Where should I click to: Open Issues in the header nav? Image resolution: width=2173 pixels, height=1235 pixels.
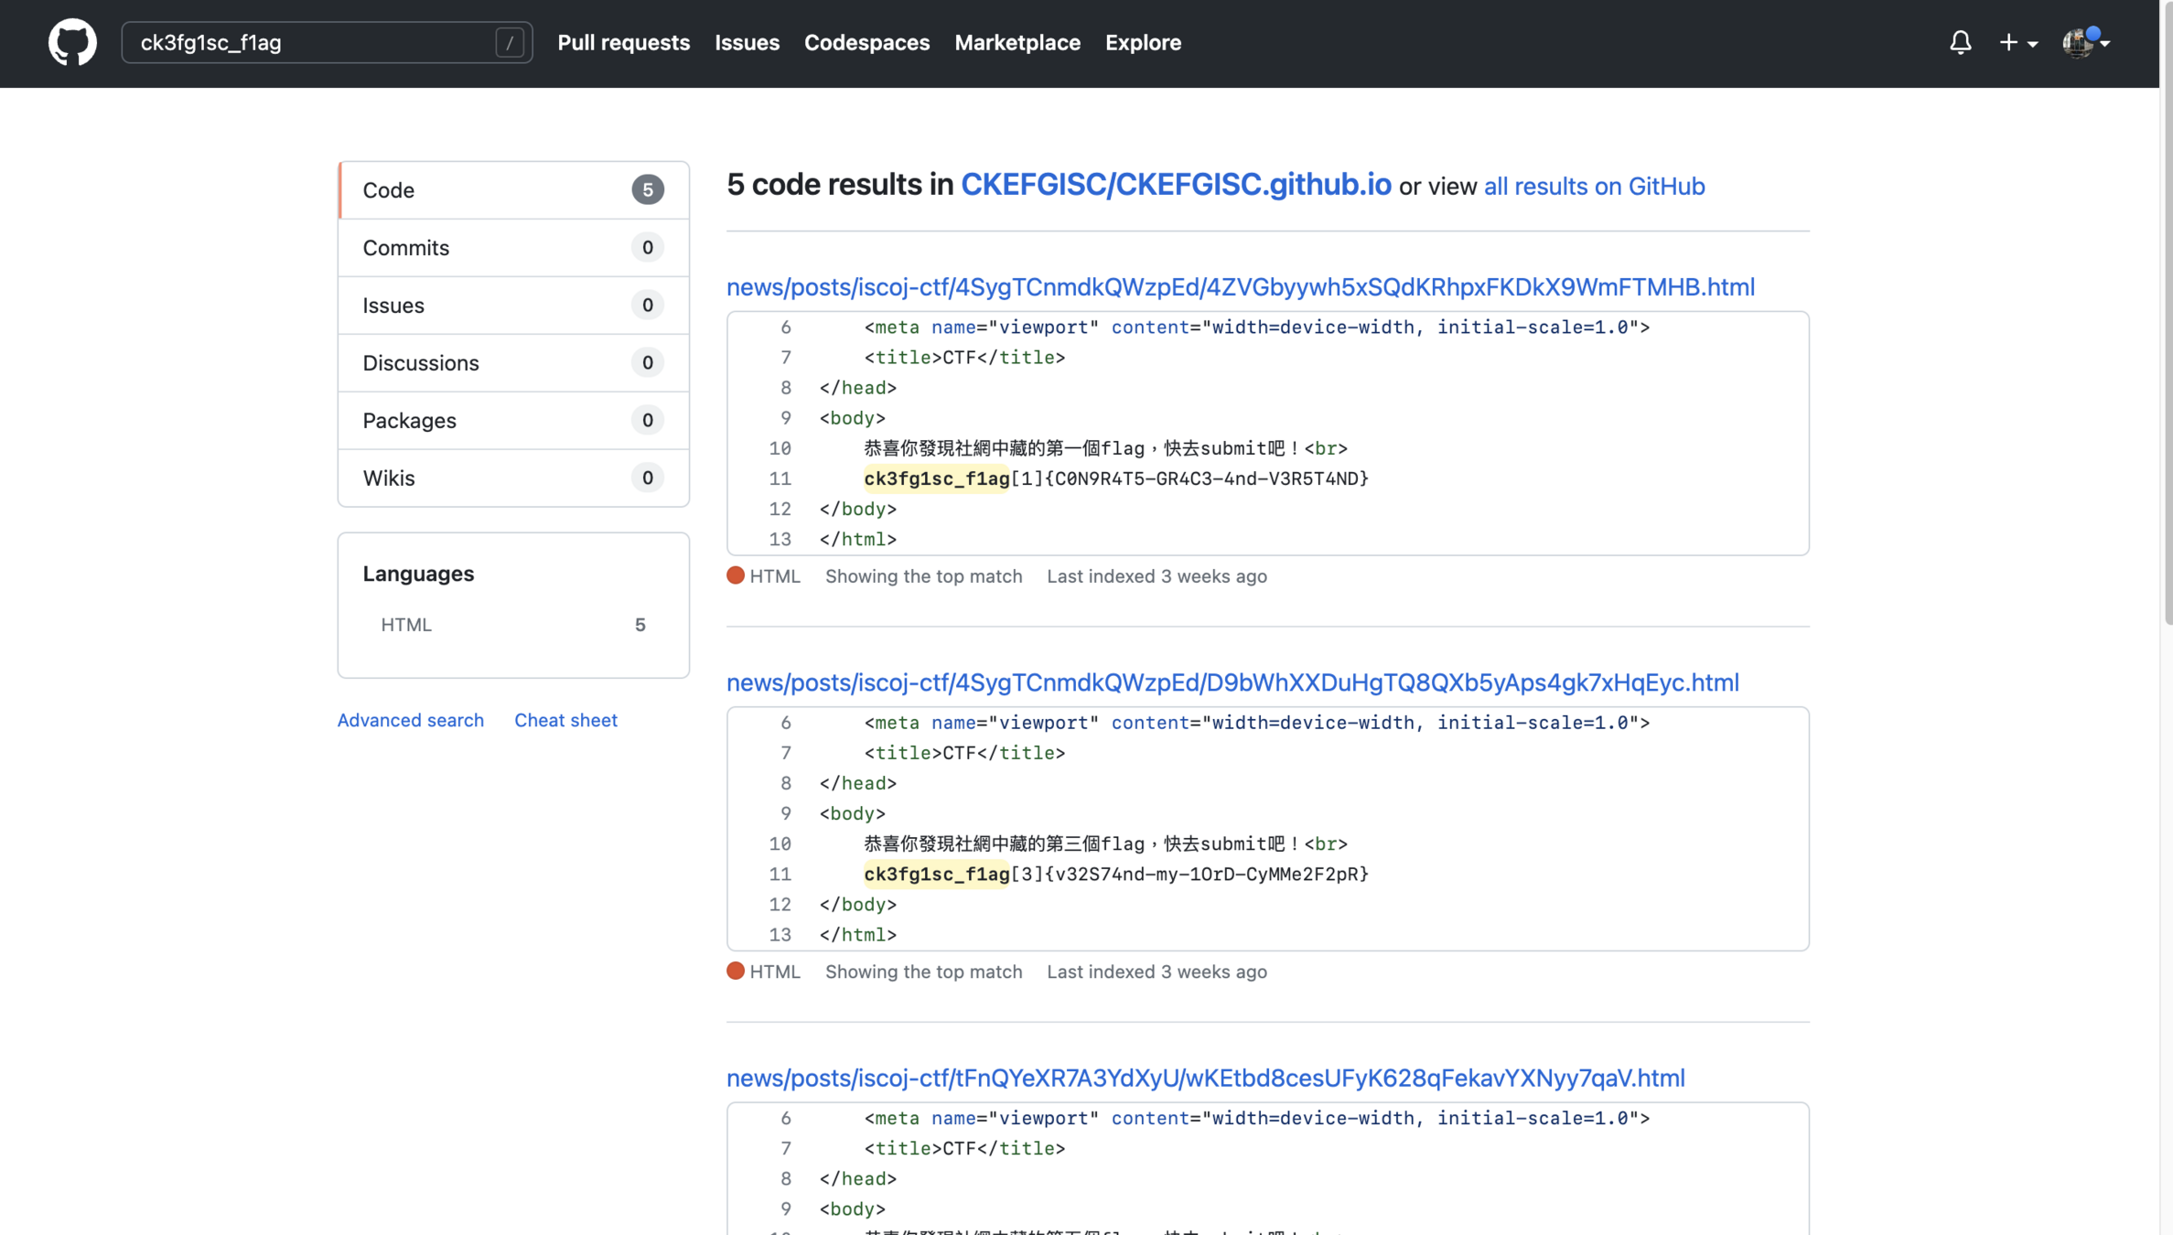(x=747, y=42)
